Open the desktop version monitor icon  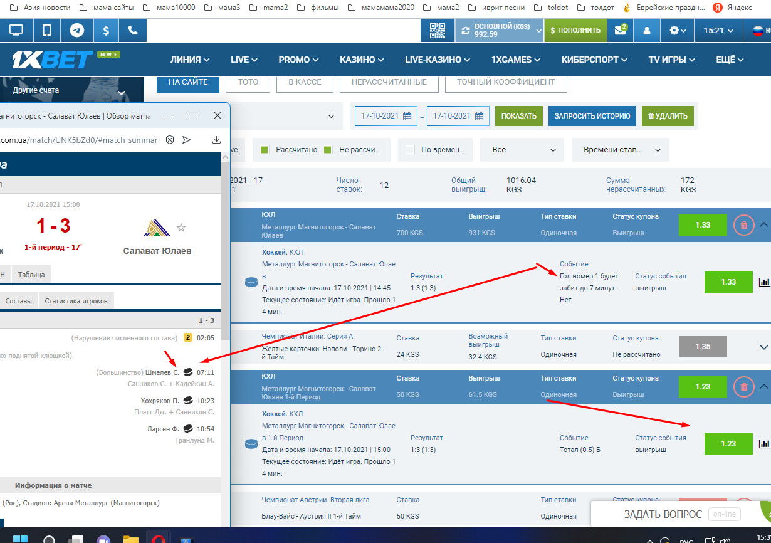[16, 30]
